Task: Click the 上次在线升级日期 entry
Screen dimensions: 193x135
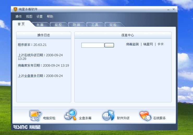Action: [x=40, y=57]
